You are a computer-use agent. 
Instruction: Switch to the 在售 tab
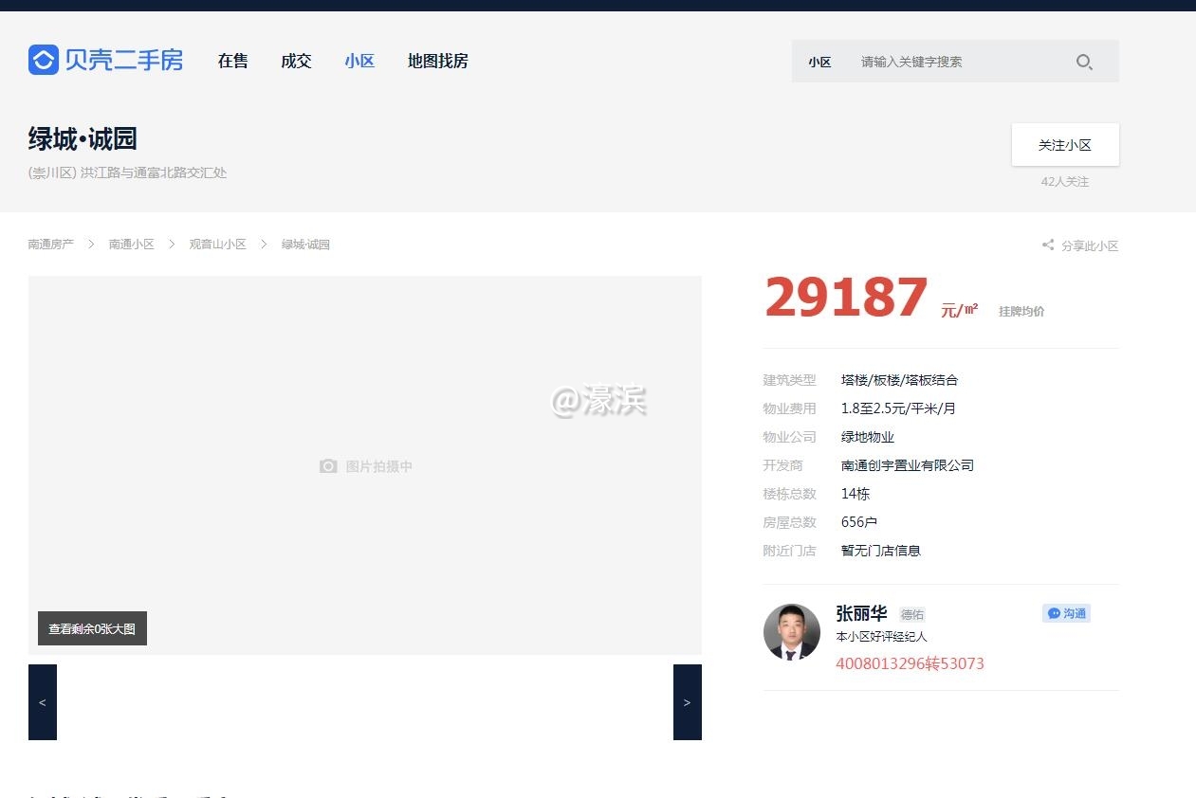232,61
